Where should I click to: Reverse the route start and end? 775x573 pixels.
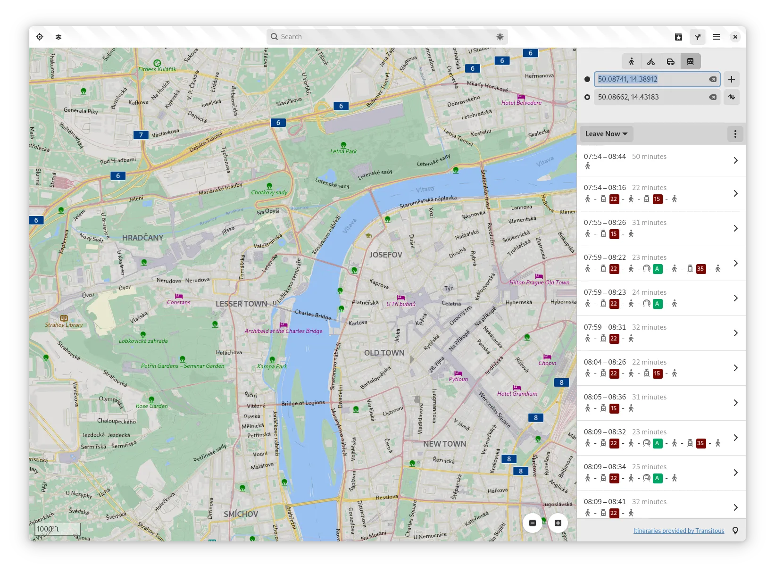[x=732, y=97]
